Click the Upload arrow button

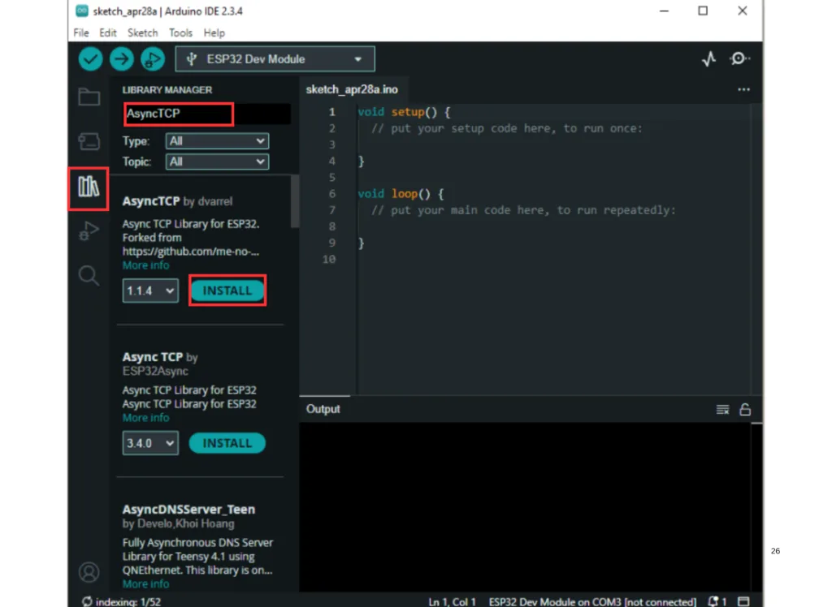point(121,59)
